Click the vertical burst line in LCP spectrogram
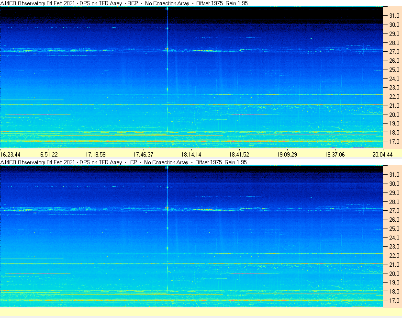Screen dimensions: 402x318 (x=167, y=230)
